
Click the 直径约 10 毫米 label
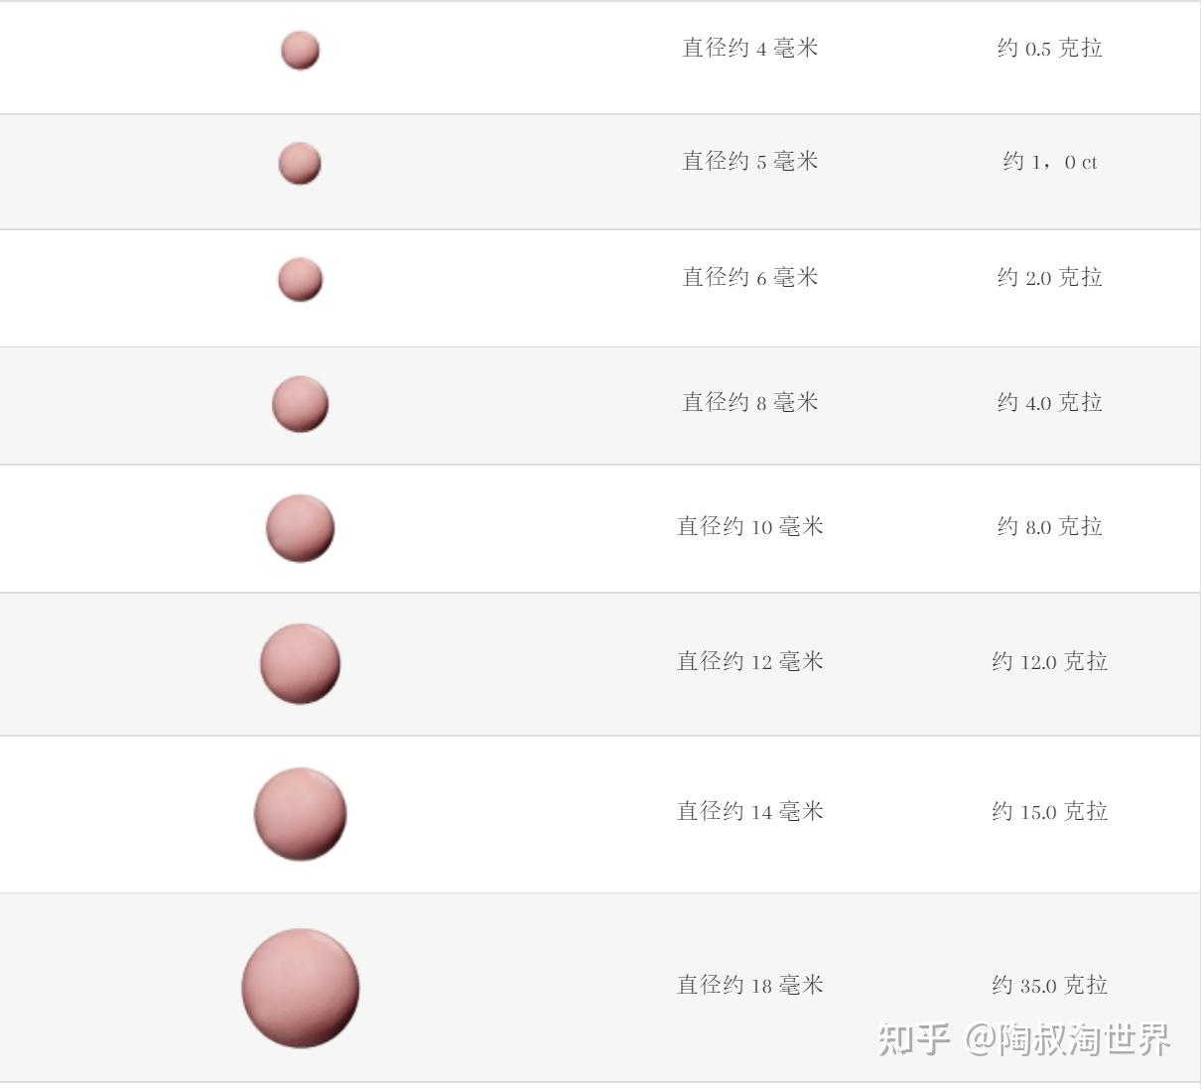coord(750,526)
